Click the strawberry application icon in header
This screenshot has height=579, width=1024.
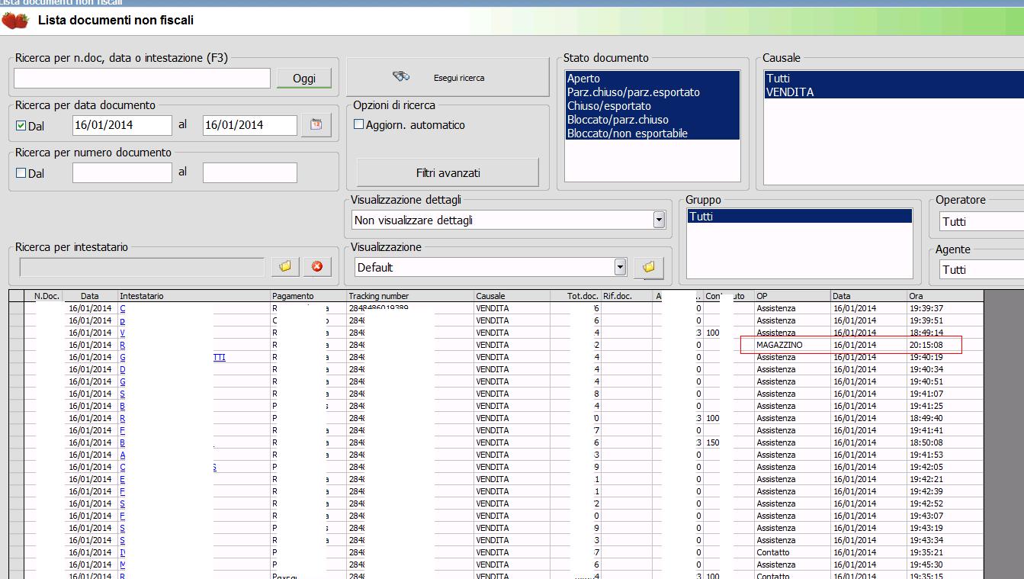pyautogui.click(x=15, y=21)
